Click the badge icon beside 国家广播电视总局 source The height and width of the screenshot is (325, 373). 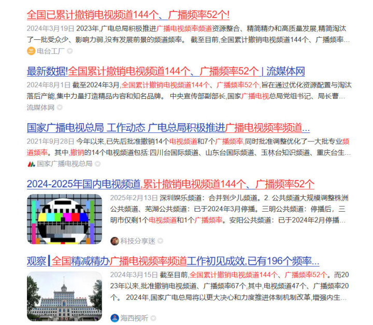[x=97, y=164]
